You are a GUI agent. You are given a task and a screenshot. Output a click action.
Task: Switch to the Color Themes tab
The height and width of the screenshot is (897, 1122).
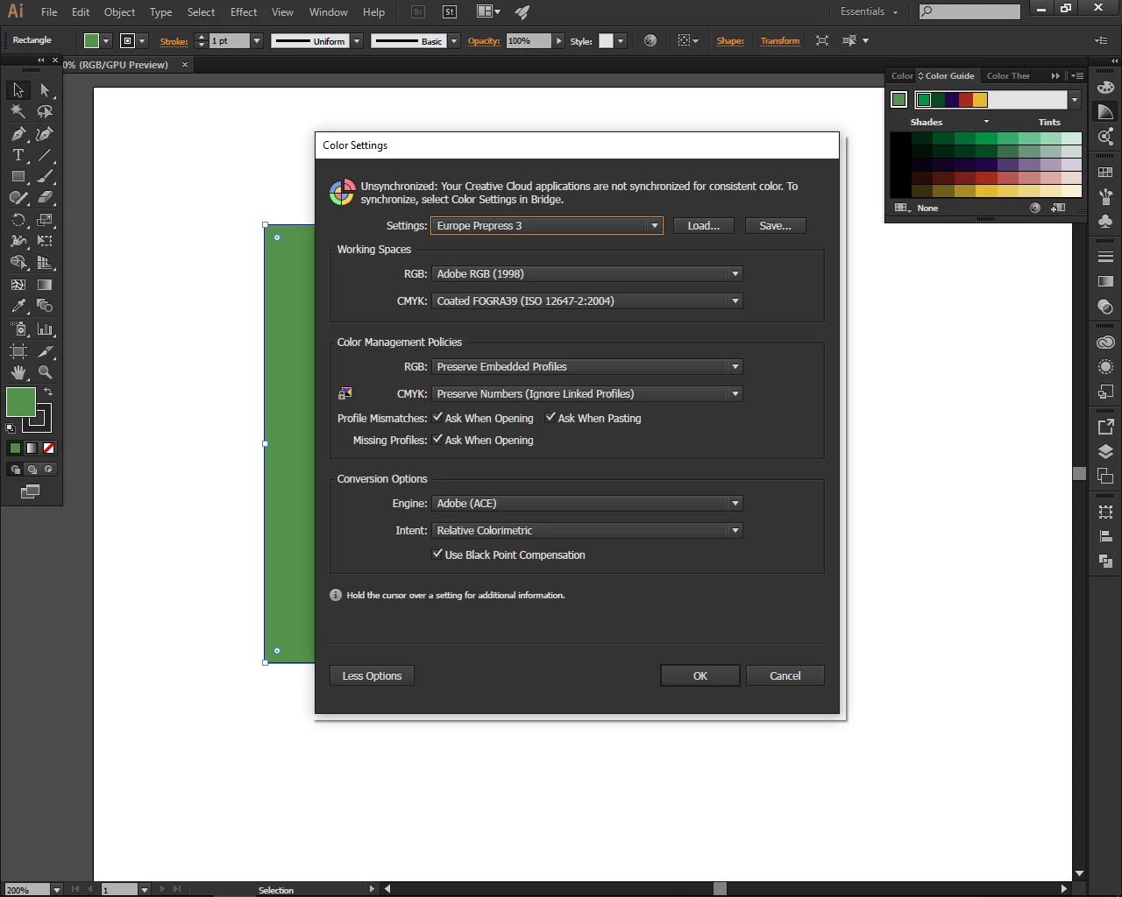(1008, 76)
